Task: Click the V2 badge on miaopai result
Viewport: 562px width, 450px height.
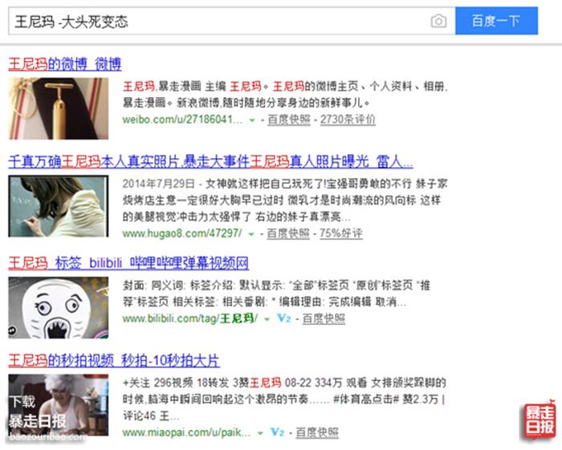Action: [x=277, y=432]
